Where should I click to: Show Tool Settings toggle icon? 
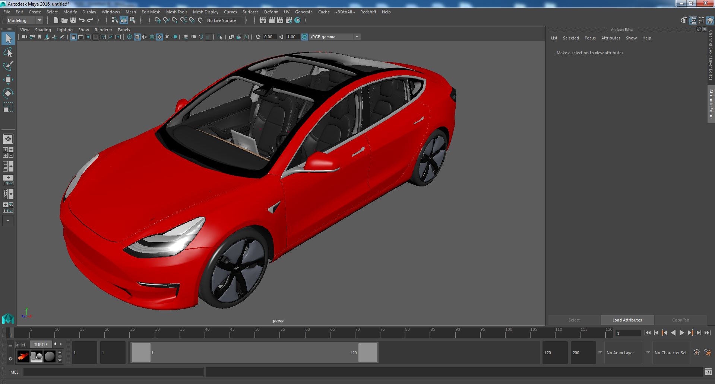point(702,20)
